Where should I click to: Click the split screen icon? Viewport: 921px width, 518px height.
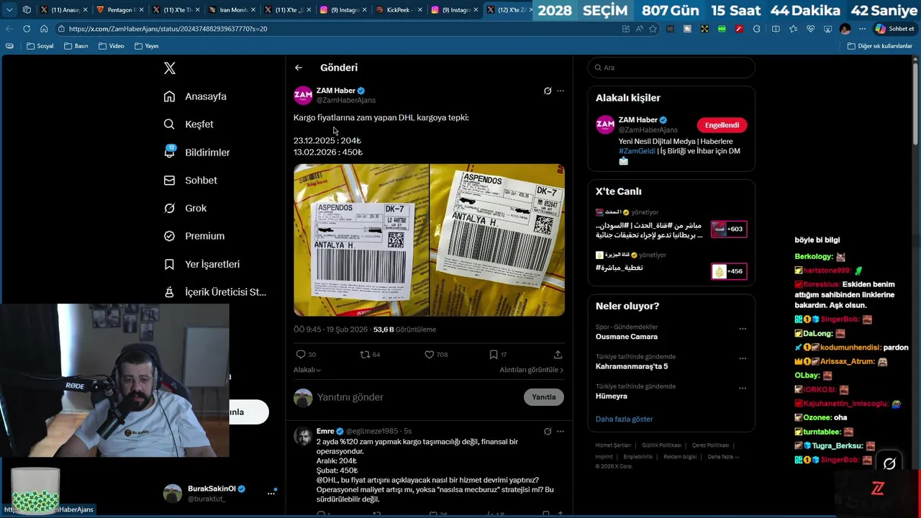pyautogui.click(x=776, y=29)
